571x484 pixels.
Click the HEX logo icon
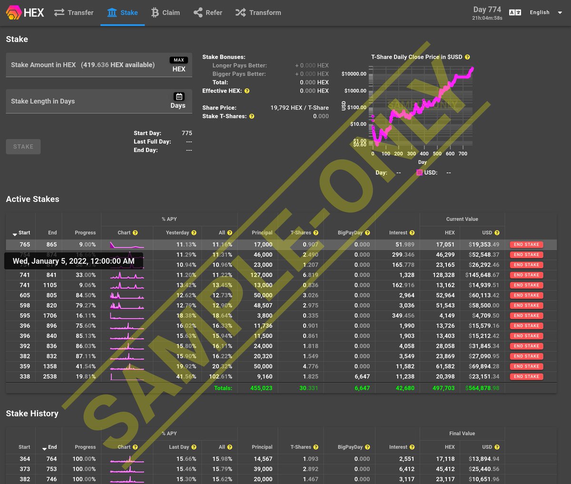pos(14,13)
